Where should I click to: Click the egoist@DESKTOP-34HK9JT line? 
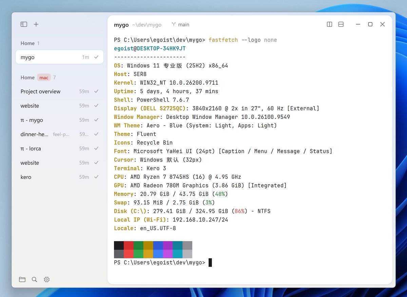point(150,48)
